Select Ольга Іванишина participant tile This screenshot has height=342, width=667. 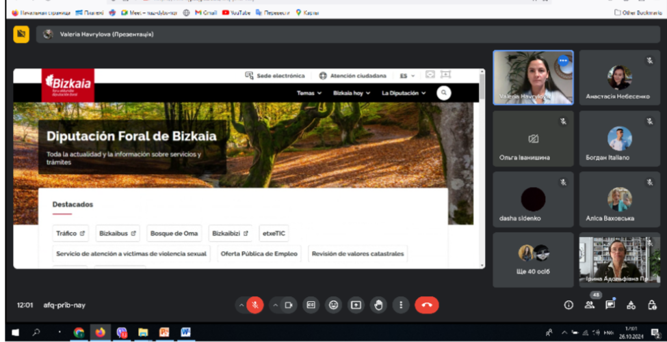click(533, 139)
